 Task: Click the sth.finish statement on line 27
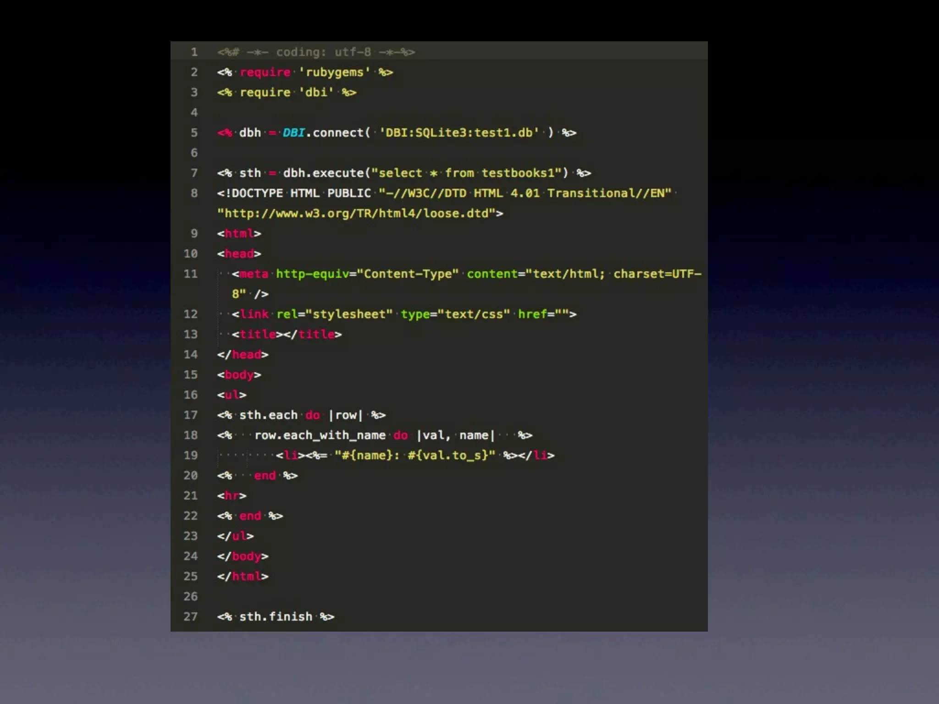275,617
